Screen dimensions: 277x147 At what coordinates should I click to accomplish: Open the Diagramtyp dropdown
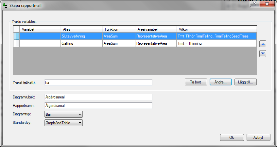point(63,114)
